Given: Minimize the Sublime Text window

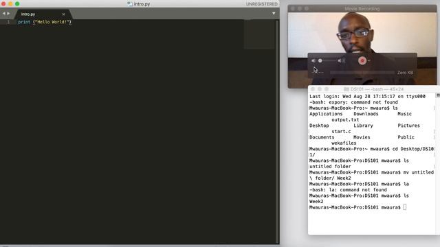Looking at the screenshot, I should point(10,3).
